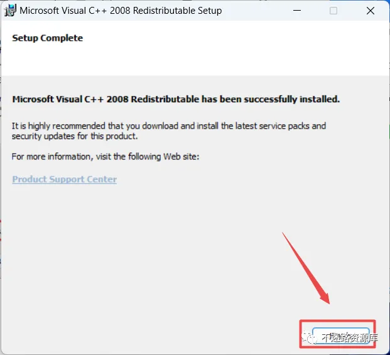Click "For more information, visit the following Web site:"
Image resolution: width=390 pixels, height=355 pixels.
[x=106, y=157]
